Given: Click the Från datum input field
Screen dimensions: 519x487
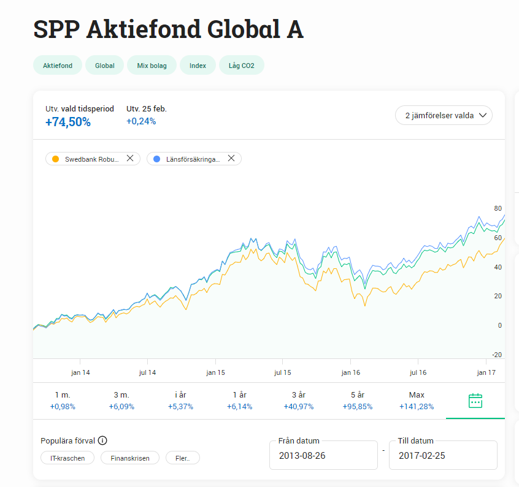Looking at the screenshot, I should pyautogui.click(x=323, y=455).
